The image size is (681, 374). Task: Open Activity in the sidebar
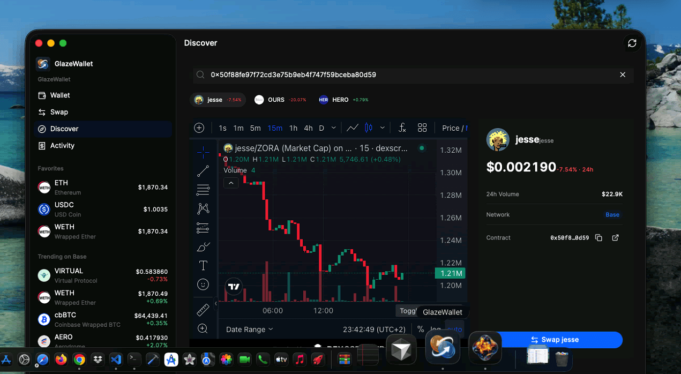coord(103,146)
